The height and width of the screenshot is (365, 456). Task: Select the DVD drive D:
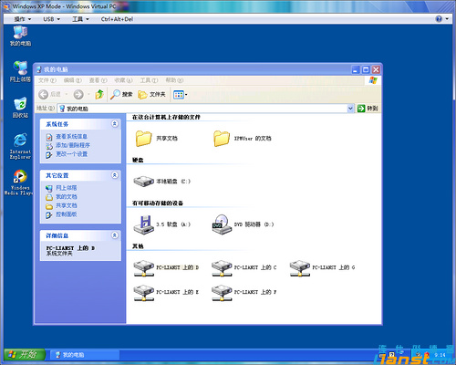[243, 224]
